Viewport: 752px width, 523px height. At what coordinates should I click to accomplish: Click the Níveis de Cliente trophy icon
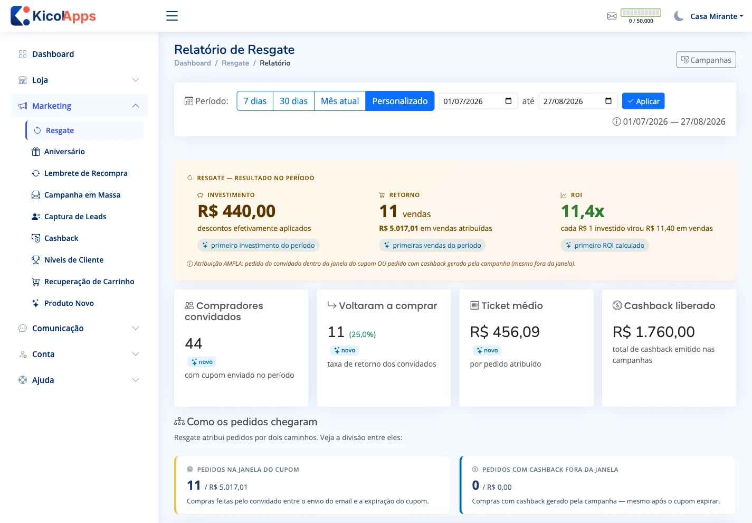pyautogui.click(x=36, y=260)
